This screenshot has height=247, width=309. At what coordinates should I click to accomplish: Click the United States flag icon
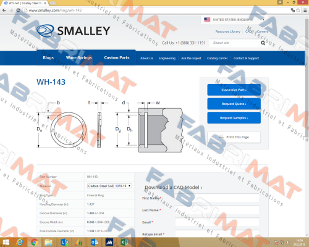tap(207, 20)
